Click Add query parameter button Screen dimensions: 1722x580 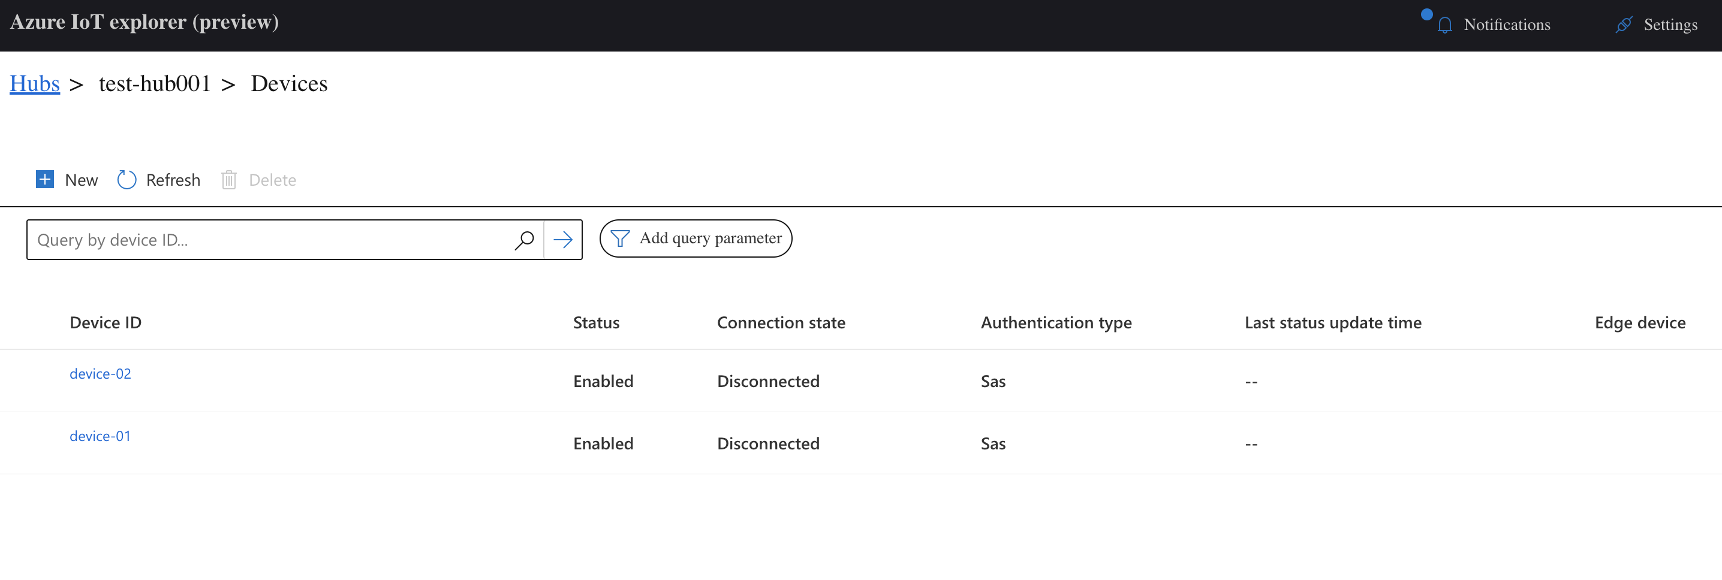tap(696, 238)
